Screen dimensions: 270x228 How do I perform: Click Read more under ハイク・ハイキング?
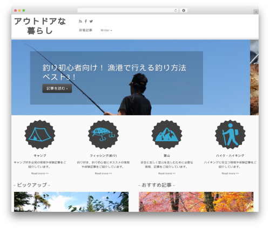(x=230, y=174)
